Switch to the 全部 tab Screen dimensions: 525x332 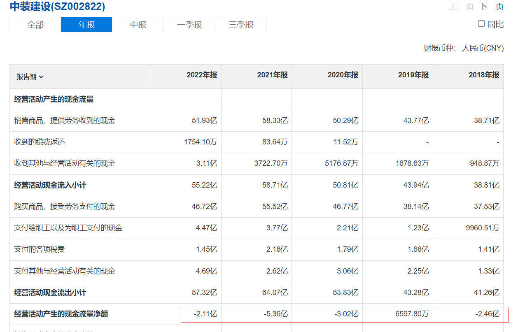pos(35,25)
